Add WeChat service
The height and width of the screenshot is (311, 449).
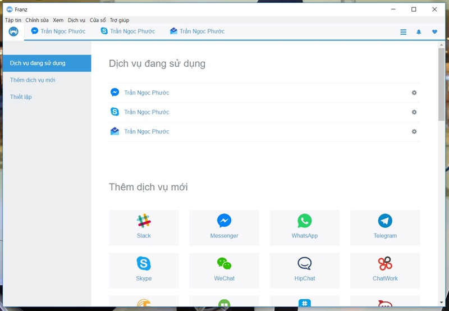pyautogui.click(x=224, y=271)
